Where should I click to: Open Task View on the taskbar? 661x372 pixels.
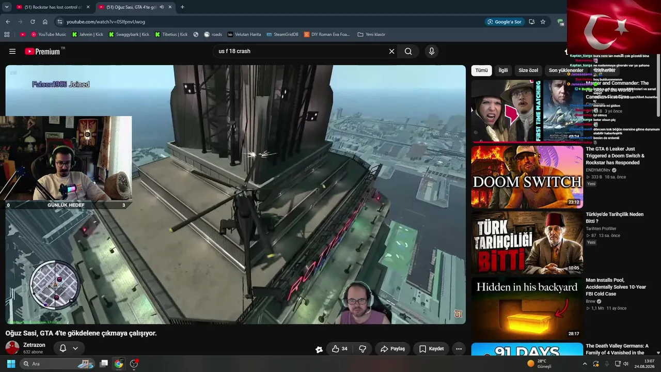click(104, 364)
